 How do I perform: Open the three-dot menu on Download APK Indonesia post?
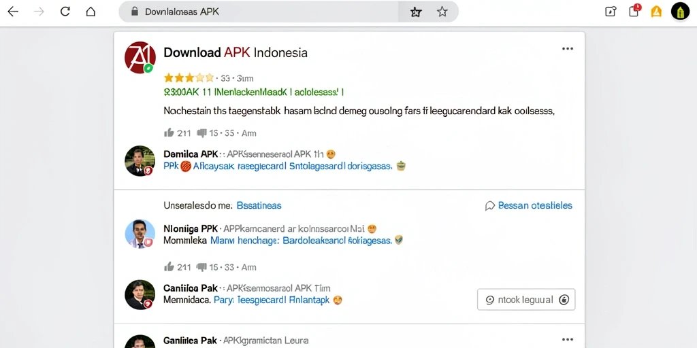click(568, 49)
